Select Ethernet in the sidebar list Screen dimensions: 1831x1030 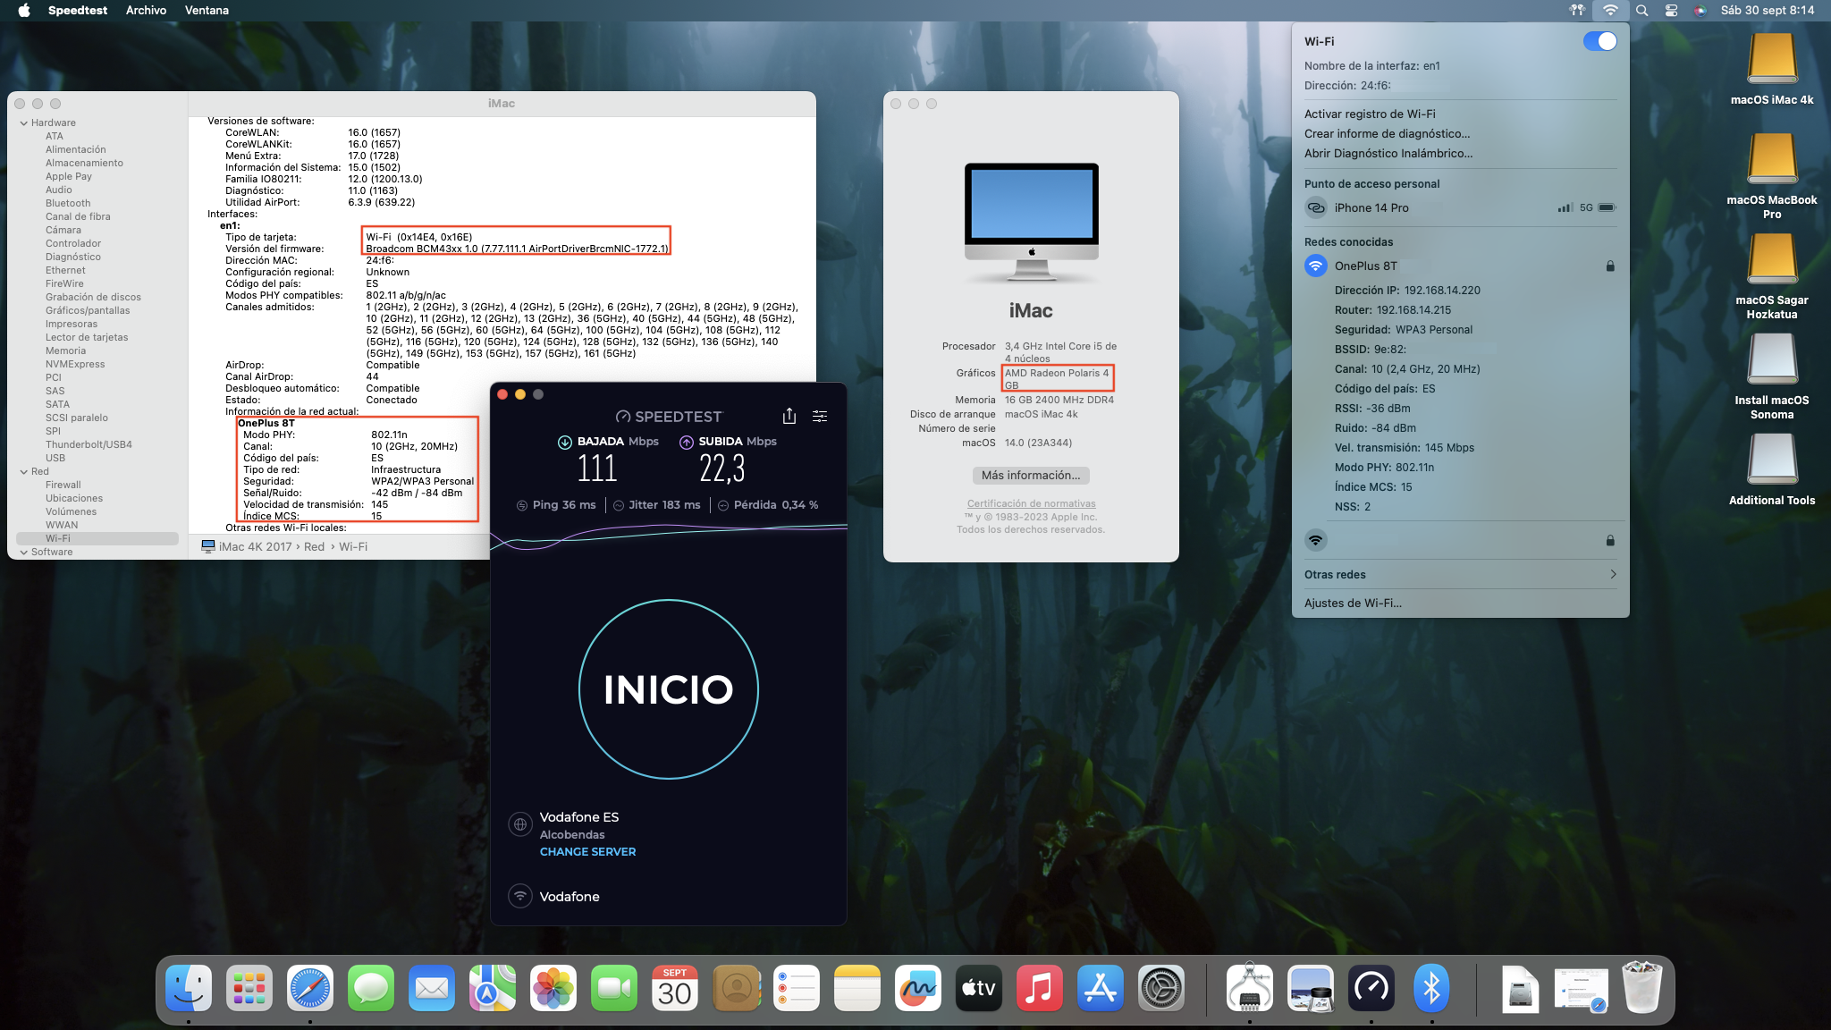point(65,270)
